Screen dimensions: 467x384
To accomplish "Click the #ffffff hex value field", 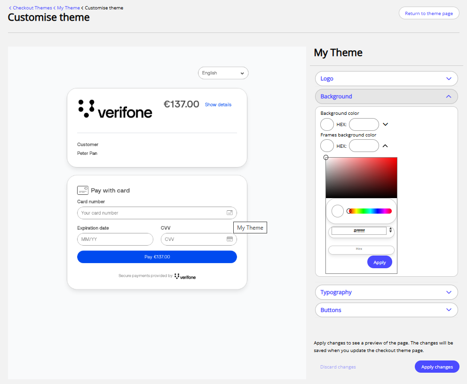I will click(359, 231).
